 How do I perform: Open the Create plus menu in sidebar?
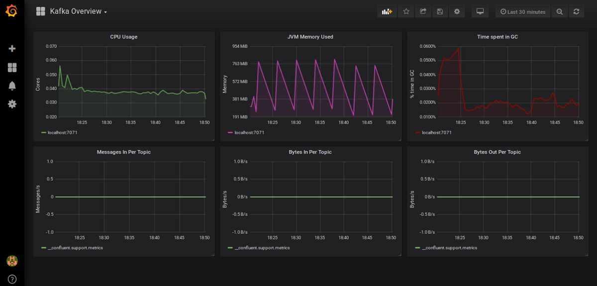(12, 49)
